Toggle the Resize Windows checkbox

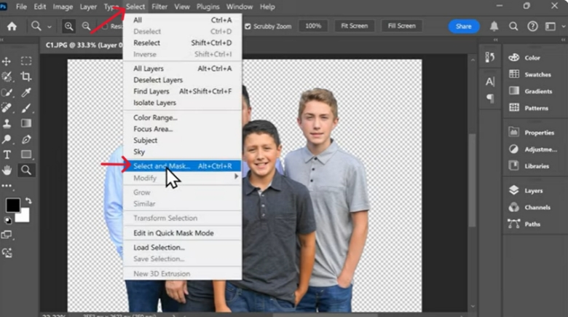[105, 26]
